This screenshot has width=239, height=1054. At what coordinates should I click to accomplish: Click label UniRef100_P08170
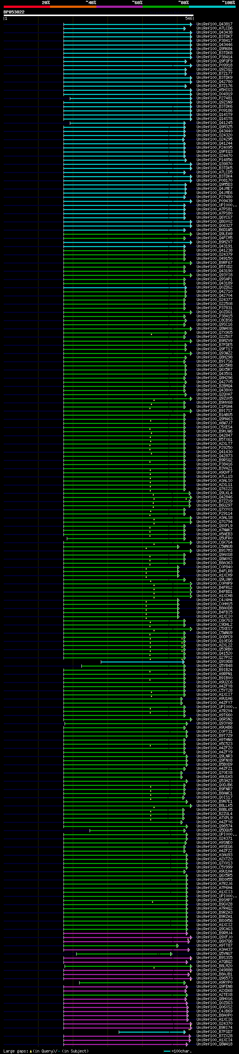click(214, 181)
